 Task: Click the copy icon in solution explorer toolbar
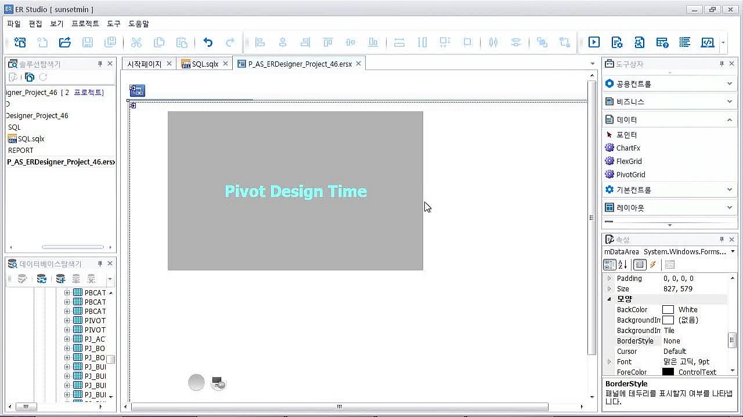(x=29, y=77)
